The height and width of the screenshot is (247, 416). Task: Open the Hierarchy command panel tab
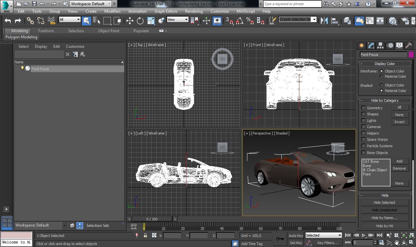tap(380, 45)
